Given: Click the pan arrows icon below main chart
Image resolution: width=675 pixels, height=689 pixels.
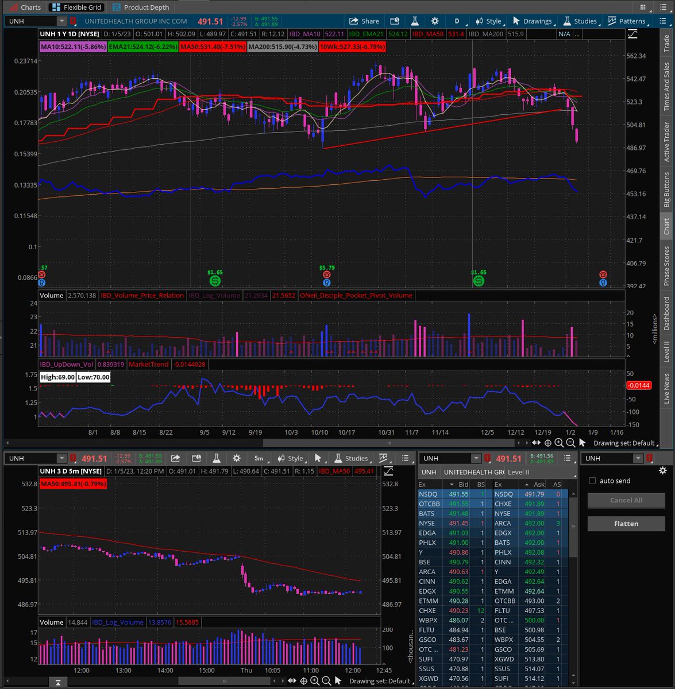Looking at the screenshot, I should point(536,443).
